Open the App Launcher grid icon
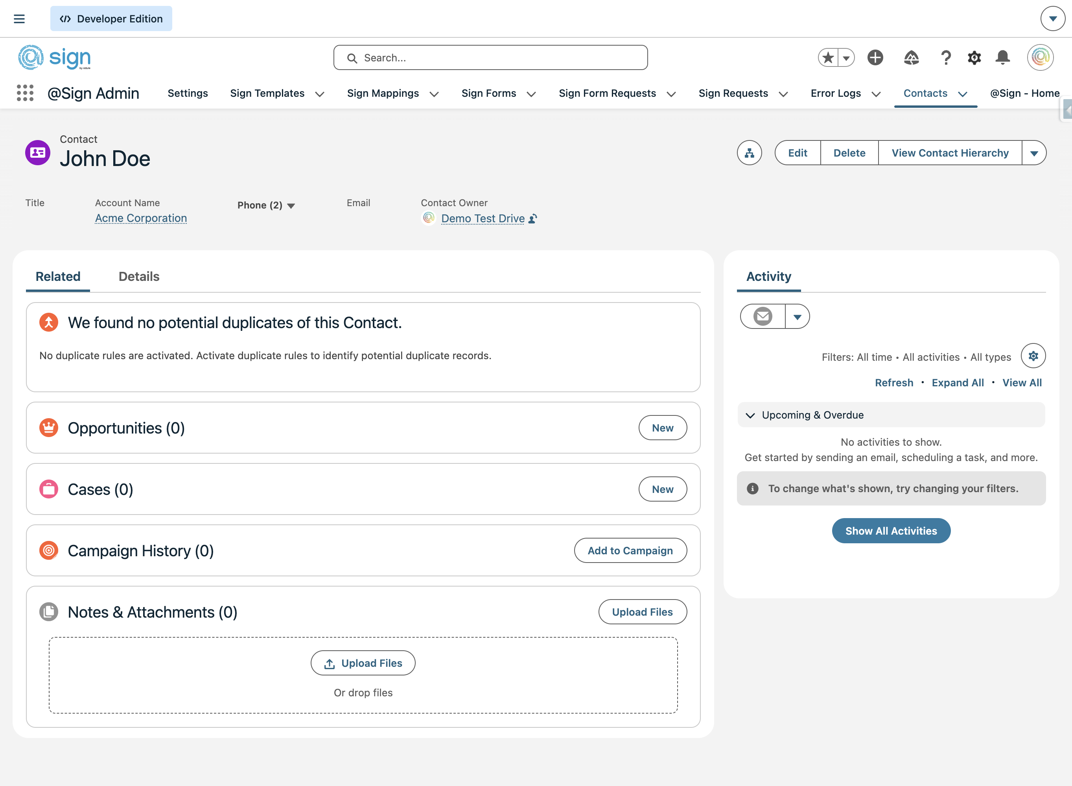 (25, 93)
